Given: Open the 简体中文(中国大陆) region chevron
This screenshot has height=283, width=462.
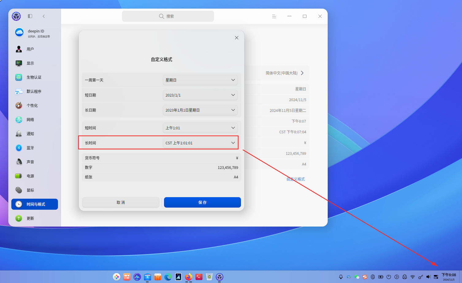Looking at the screenshot, I should click(302, 73).
